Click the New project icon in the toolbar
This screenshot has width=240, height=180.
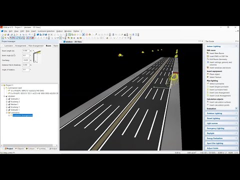(2, 34)
